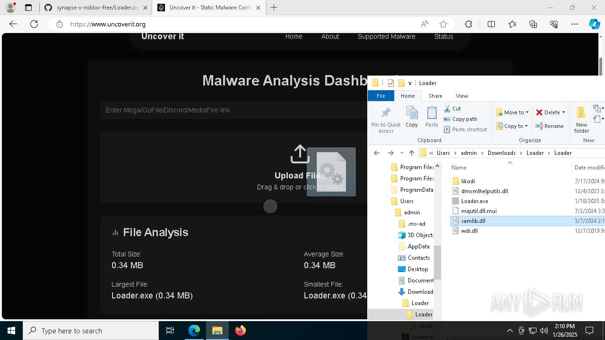The image size is (605, 340).
Task: Click Type here to search box
Action: click(x=91, y=331)
